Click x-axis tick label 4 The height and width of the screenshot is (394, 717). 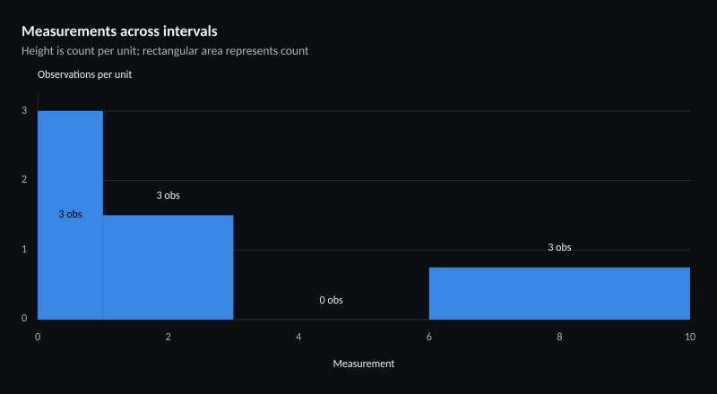tap(298, 337)
